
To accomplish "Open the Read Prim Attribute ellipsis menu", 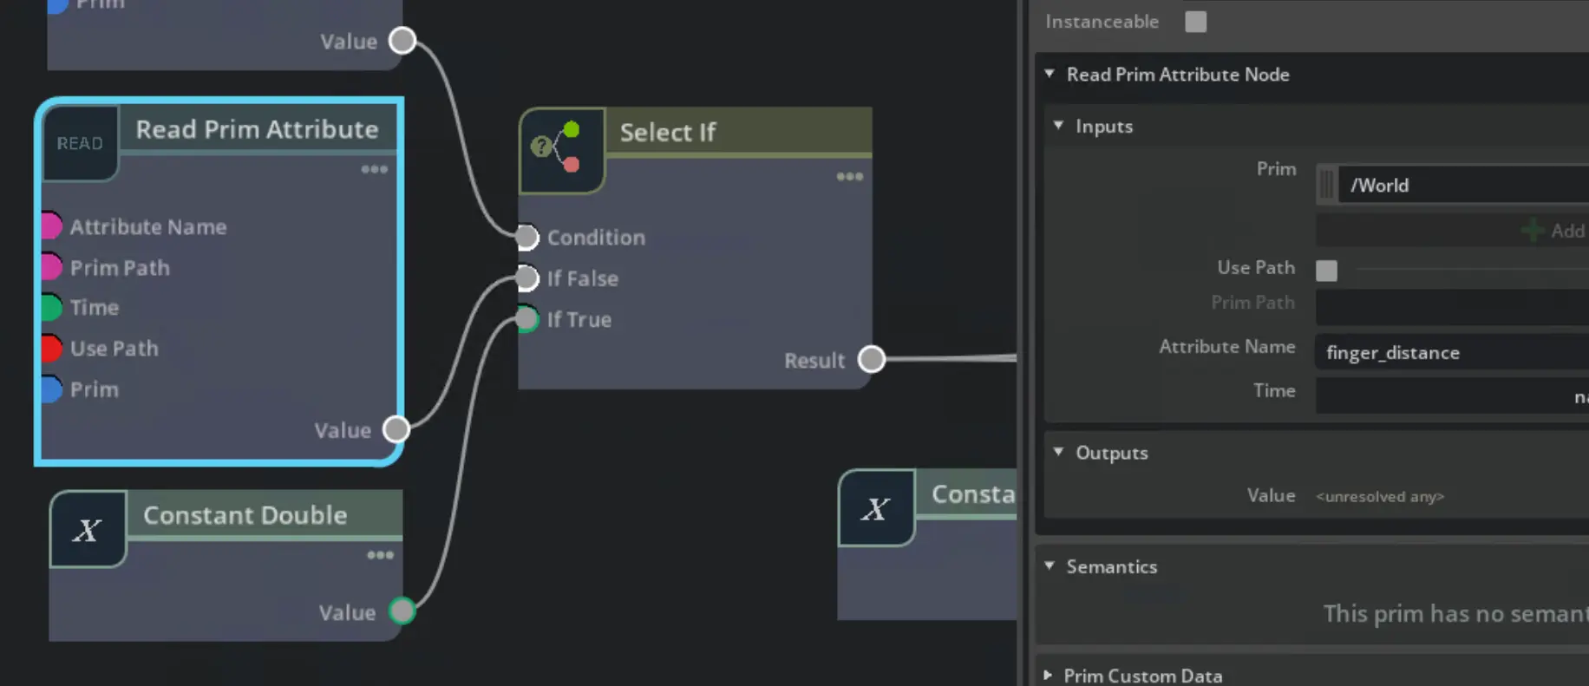I will 374,169.
